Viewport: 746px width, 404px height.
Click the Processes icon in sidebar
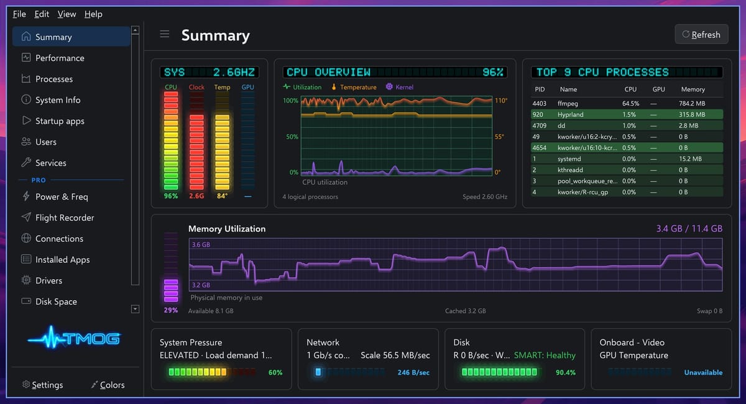click(26, 79)
